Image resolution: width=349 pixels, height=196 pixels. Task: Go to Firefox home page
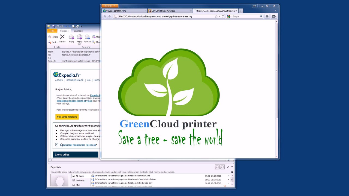[x=267, y=16]
